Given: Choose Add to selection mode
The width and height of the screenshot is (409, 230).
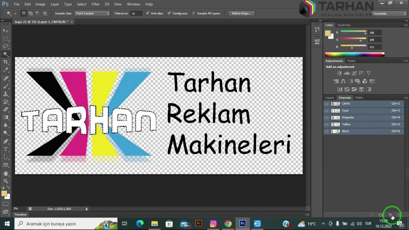Looking at the screenshot, I should click(31, 13).
